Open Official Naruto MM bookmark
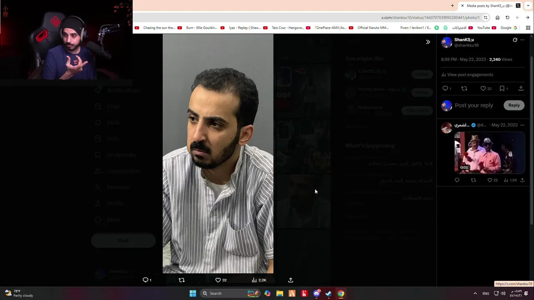Image resolution: width=534 pixels, height=300 pixels. click(x=373, y=28)
